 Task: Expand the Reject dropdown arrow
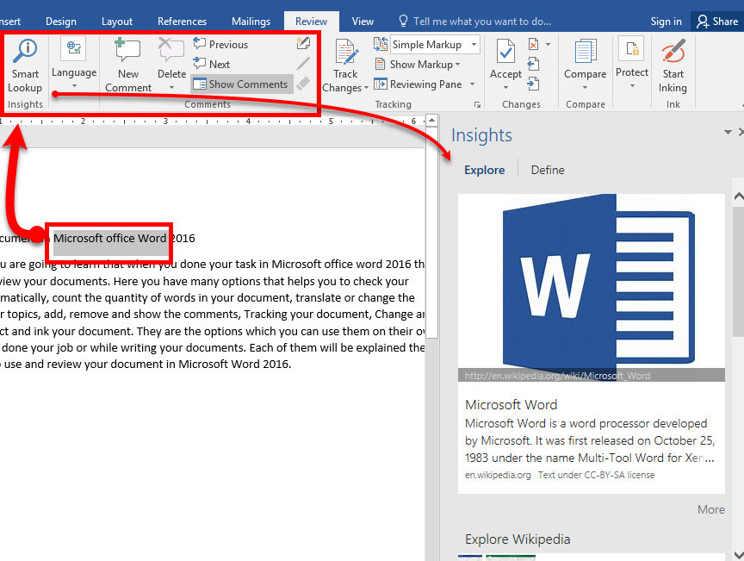pos(548,44)
